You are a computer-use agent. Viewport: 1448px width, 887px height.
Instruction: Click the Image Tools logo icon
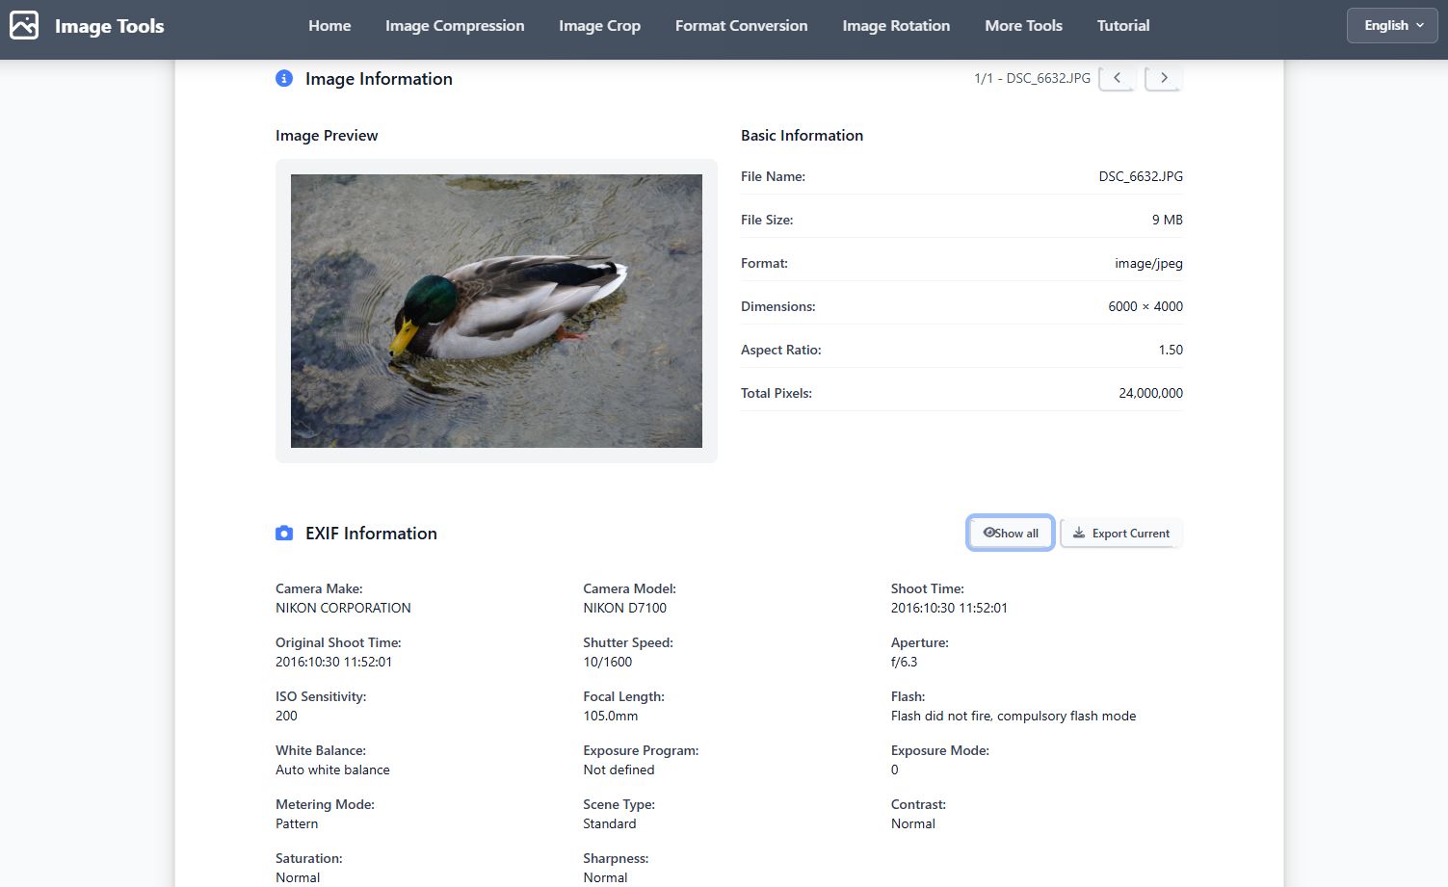24,25
